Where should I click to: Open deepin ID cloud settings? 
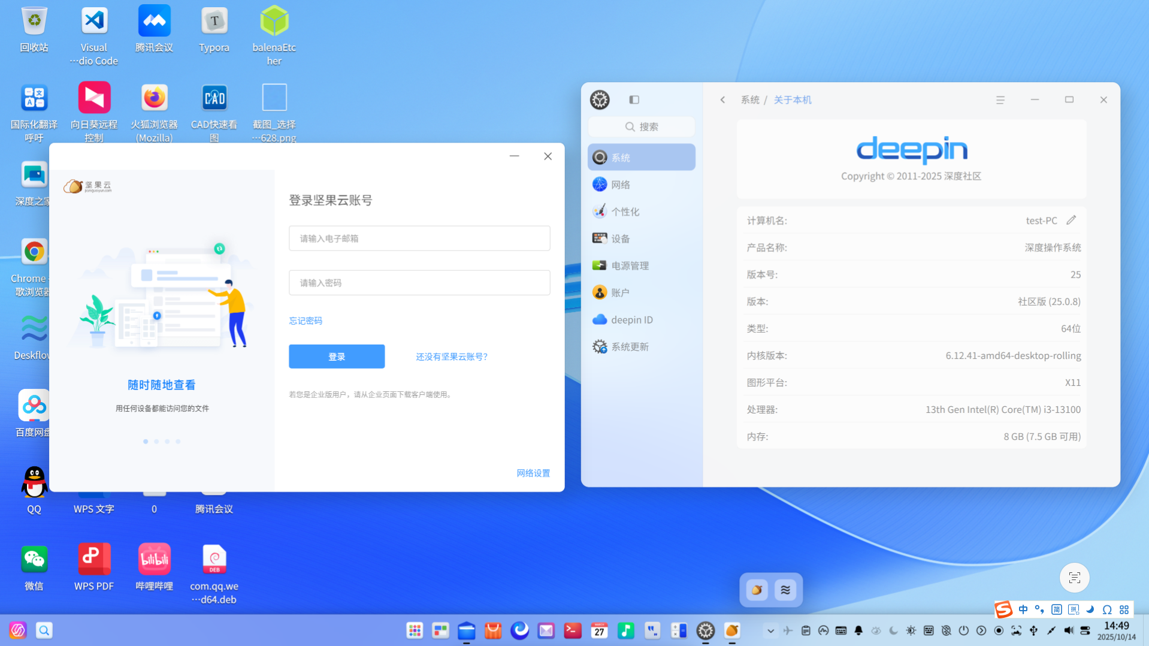coord(641,319)
